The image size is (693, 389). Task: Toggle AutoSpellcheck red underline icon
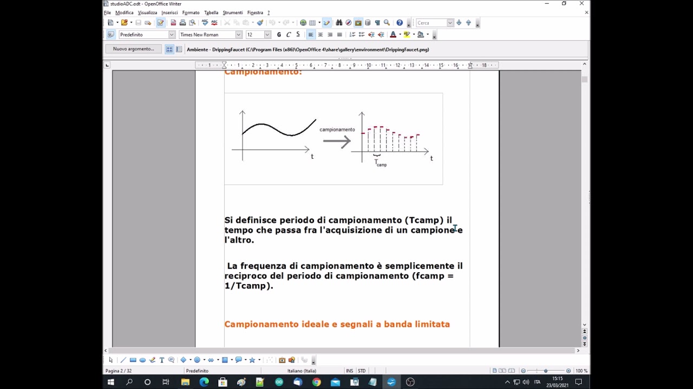pos(214,23)
